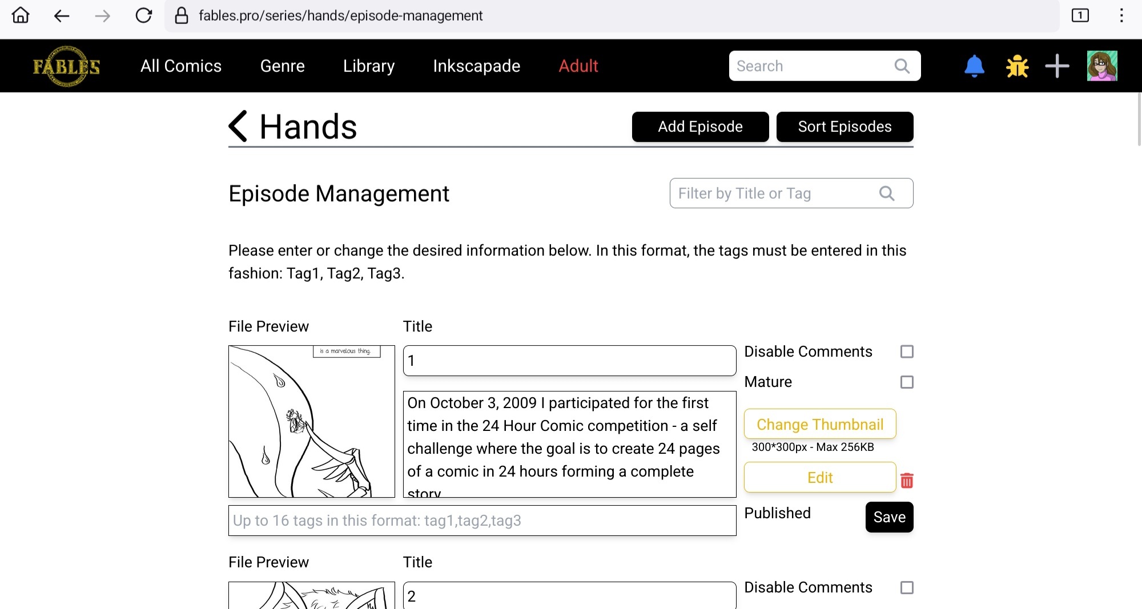
Task: Enable Disable Comments for episode 1
Action: point(907,352)
